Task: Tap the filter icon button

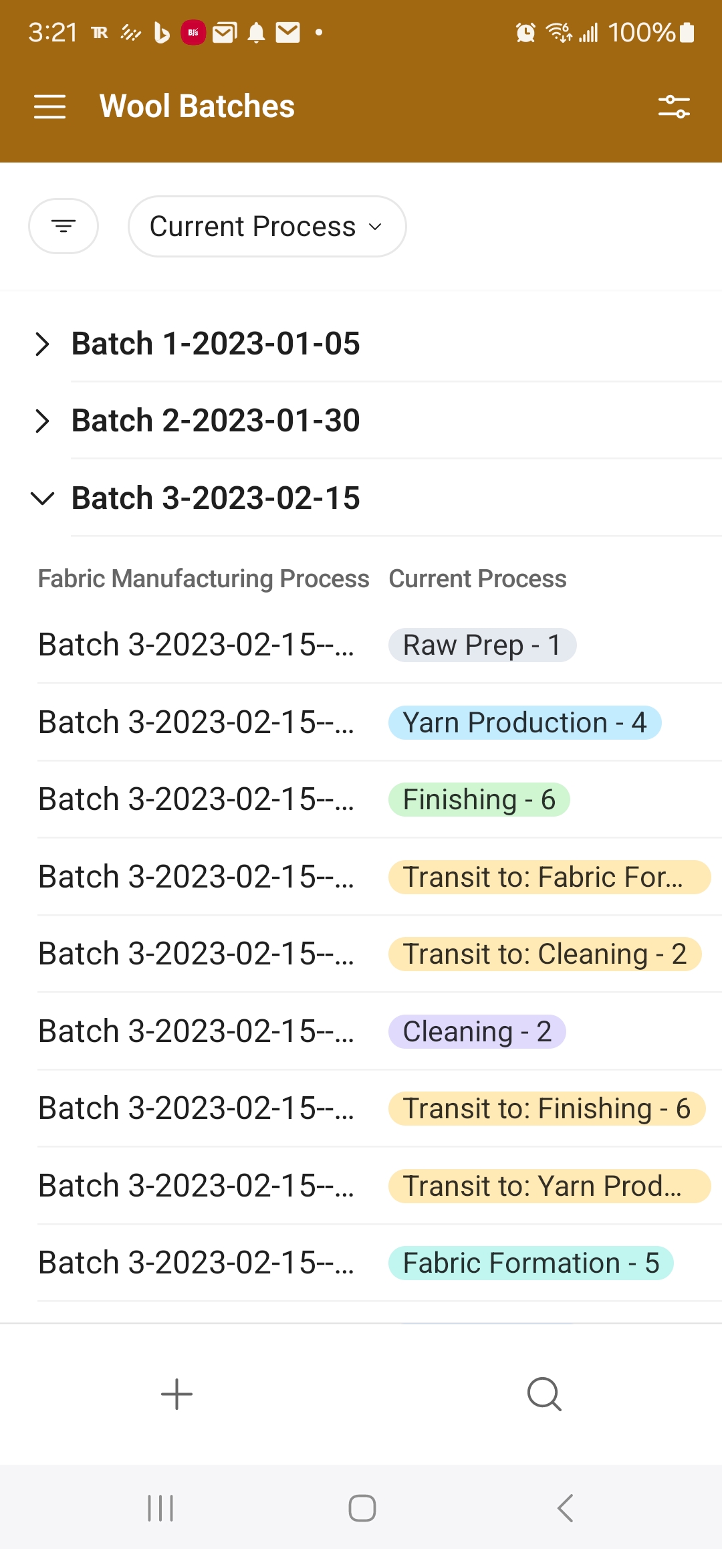Action: 64,226
